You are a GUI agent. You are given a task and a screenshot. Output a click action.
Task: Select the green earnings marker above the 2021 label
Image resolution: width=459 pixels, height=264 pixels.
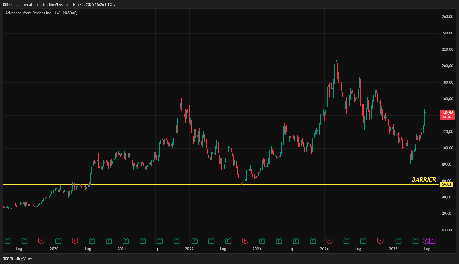(x=126, y=241)
